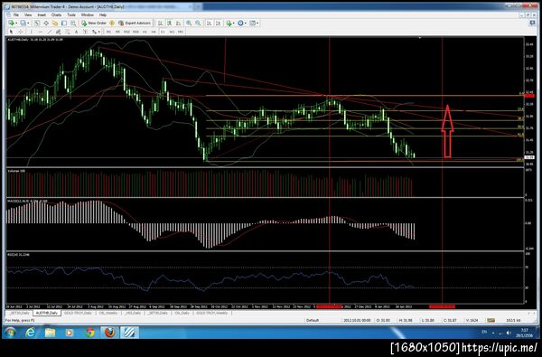
Task: Open the Terminal panel icon
Action: (x=64, y=23)
